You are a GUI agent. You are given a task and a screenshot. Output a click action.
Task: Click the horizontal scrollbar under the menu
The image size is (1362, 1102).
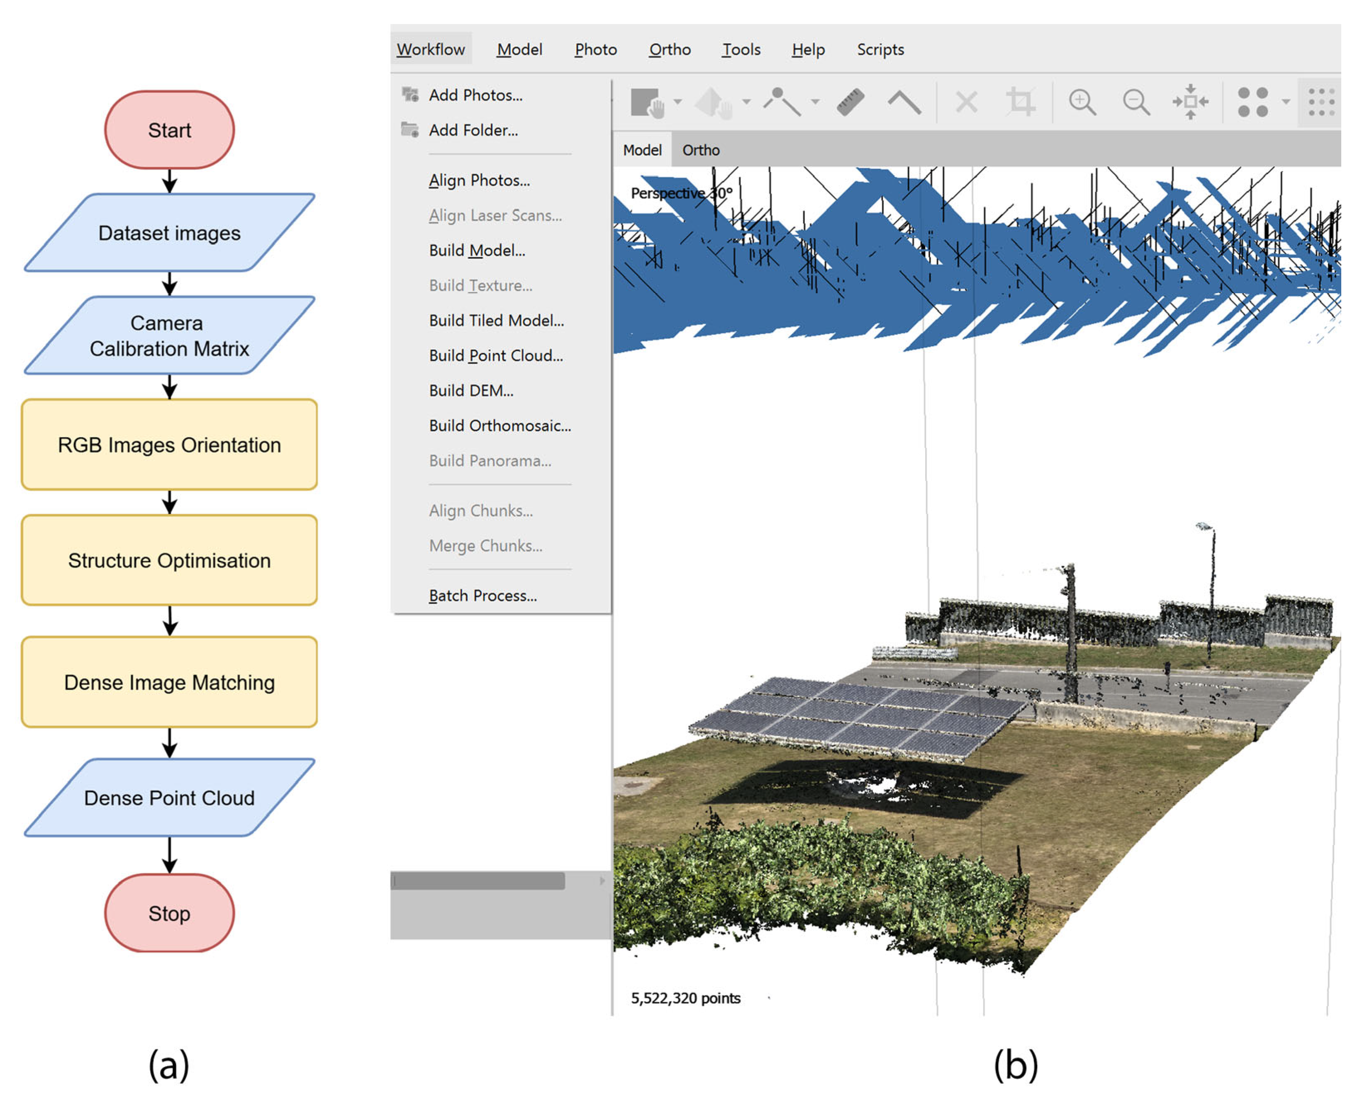point(478,881)
